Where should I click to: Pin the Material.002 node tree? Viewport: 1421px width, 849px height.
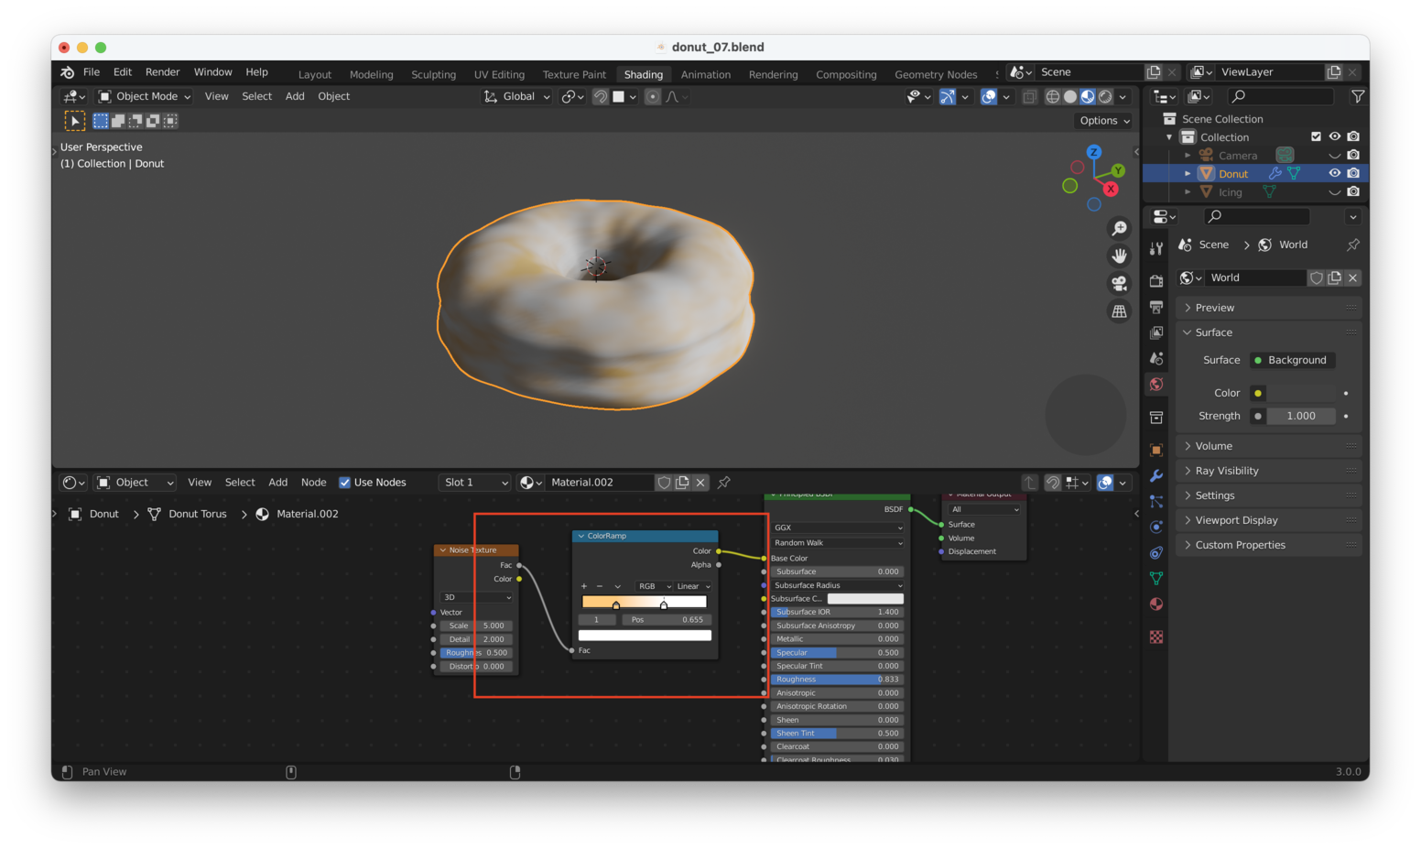[x=724, y=483]
